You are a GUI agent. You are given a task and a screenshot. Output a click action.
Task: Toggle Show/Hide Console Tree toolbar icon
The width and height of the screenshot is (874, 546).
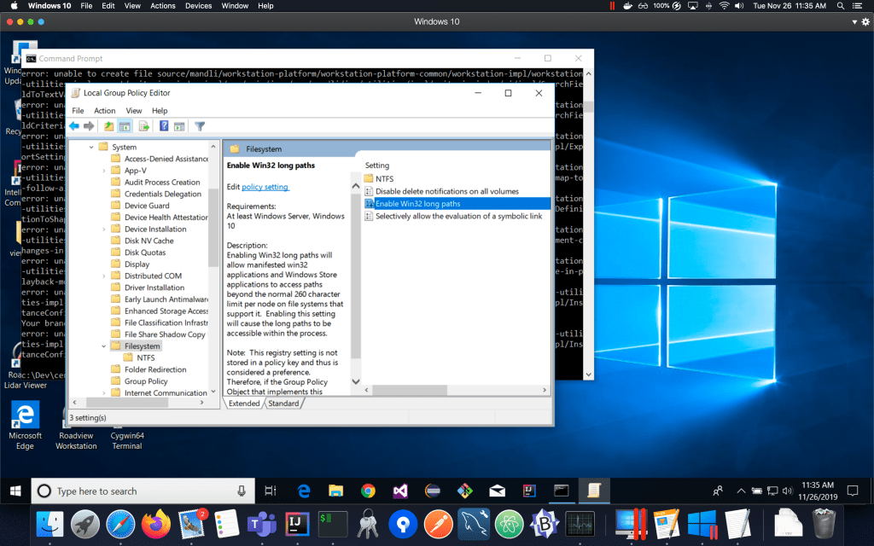point(125,126)
